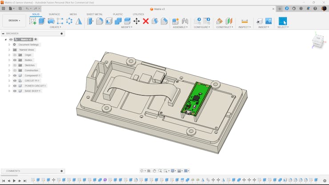Expand the CIRCUIT PI:1 tree node
The height and width of the screenshot is (185, 329).
[9, 81]
